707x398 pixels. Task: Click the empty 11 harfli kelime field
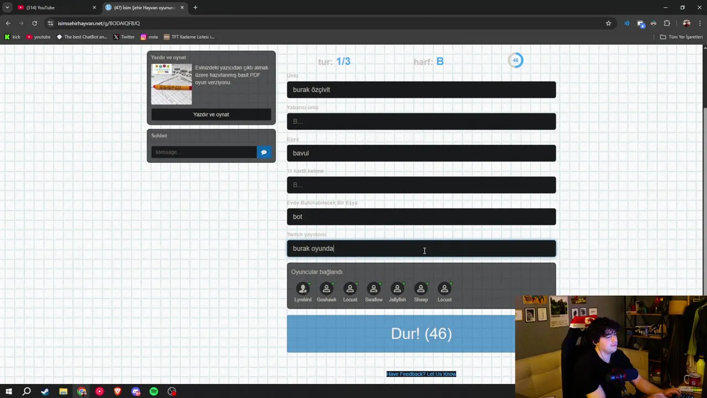pos(421,185)
